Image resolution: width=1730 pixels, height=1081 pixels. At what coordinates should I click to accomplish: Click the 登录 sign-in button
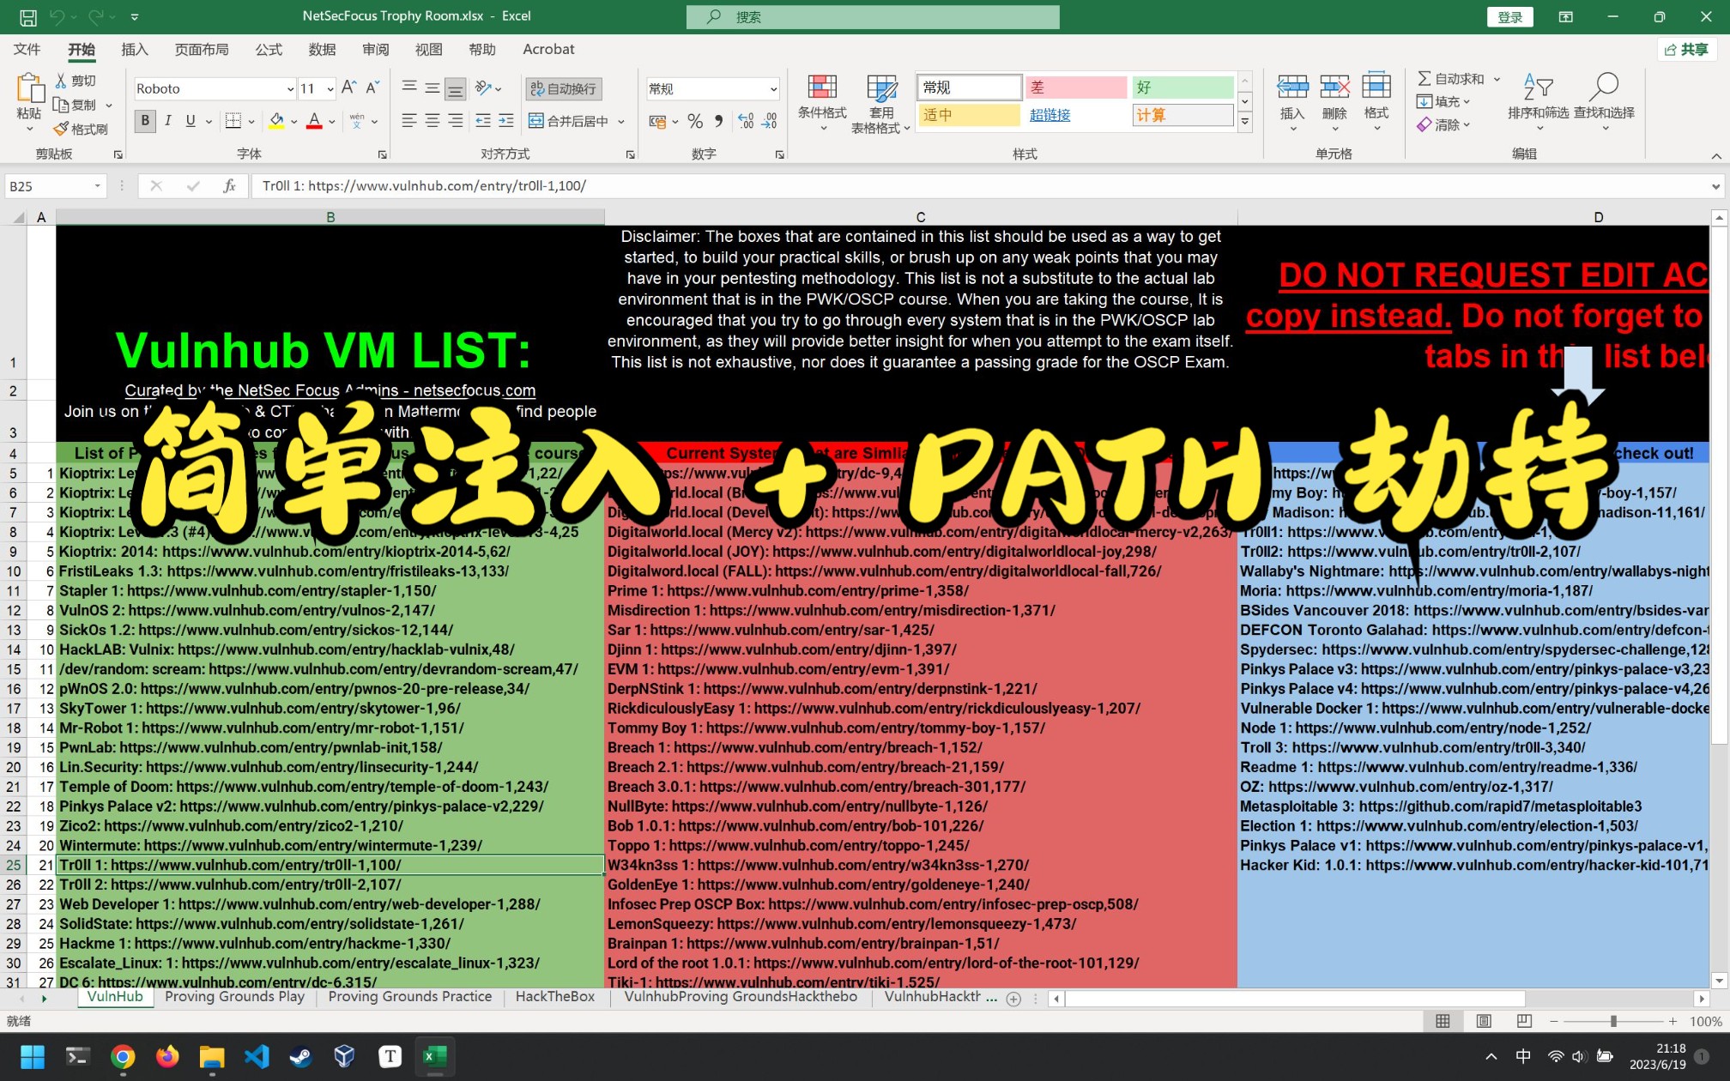(1509, 16)
